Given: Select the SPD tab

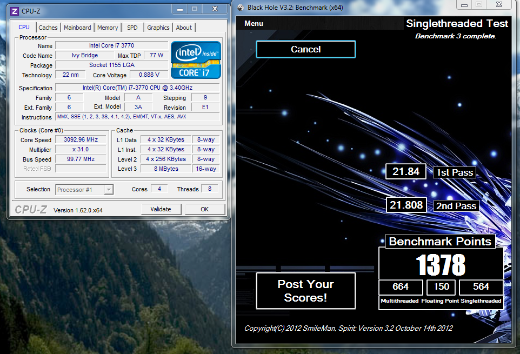Looking at the screenshot, I should click(132, 28).
